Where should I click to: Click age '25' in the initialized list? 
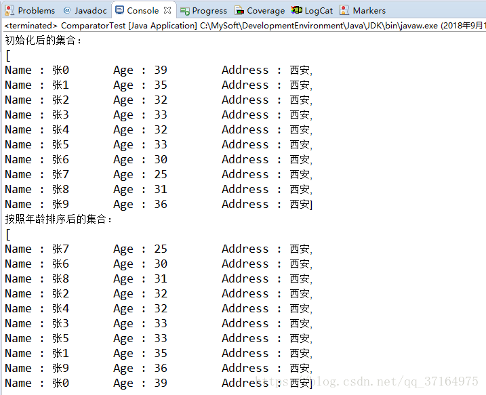[x=161, y=174]
